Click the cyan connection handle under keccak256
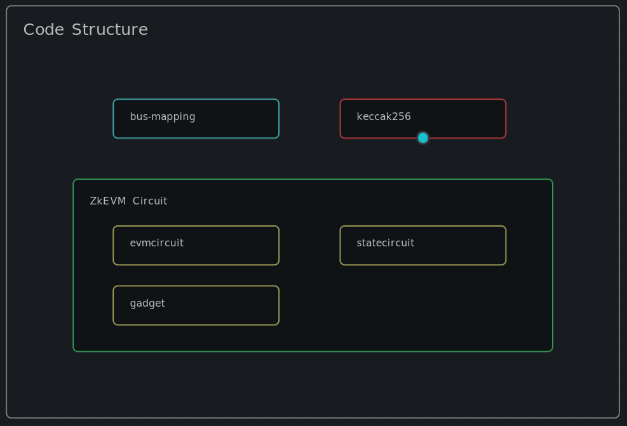This screenshot has height=426, width=627. coord(422,137)
